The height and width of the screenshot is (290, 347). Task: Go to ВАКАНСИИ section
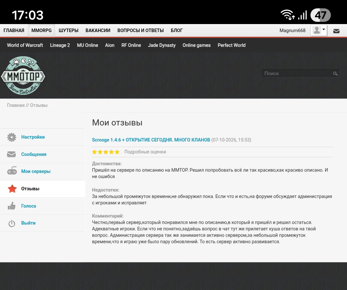click(x=98, y=30)
